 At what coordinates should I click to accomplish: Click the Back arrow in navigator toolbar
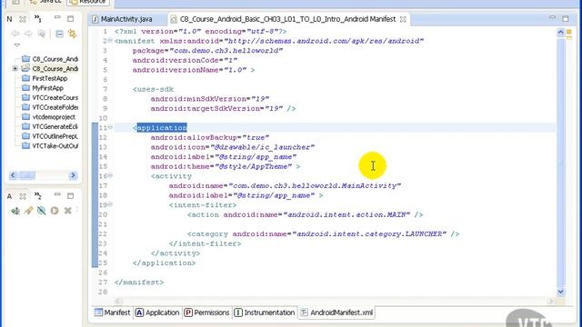click(x=15, y=34)
